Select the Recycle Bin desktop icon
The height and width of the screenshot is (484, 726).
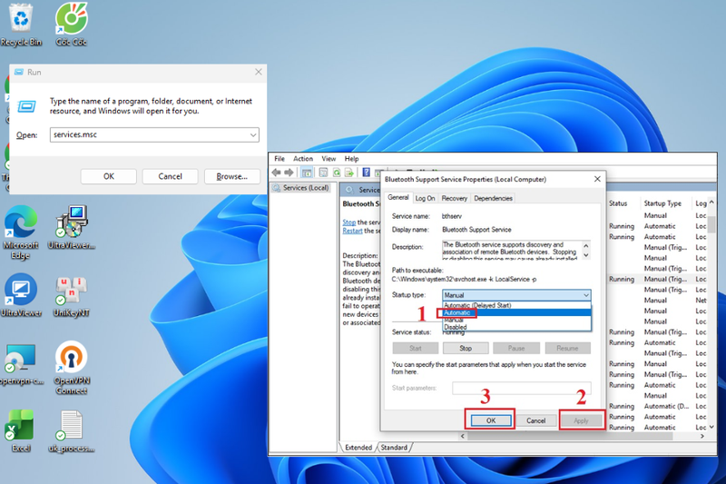21,25
